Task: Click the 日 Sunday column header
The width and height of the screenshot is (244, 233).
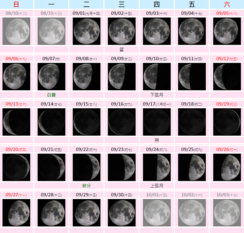Action: click(x=16, y=5)
